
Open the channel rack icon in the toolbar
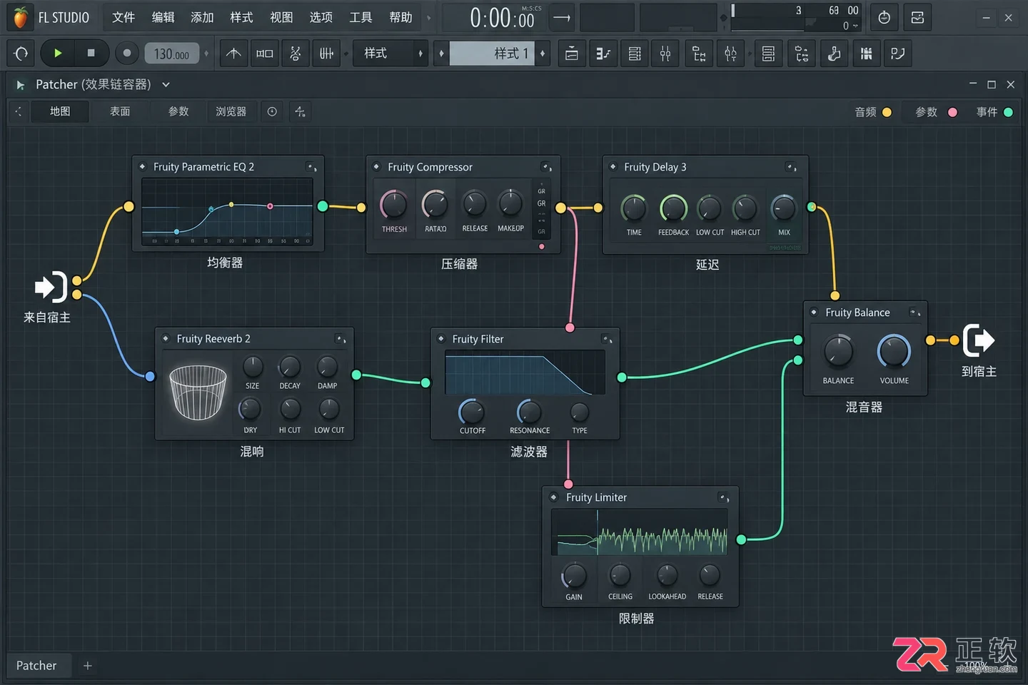[635, 54]
